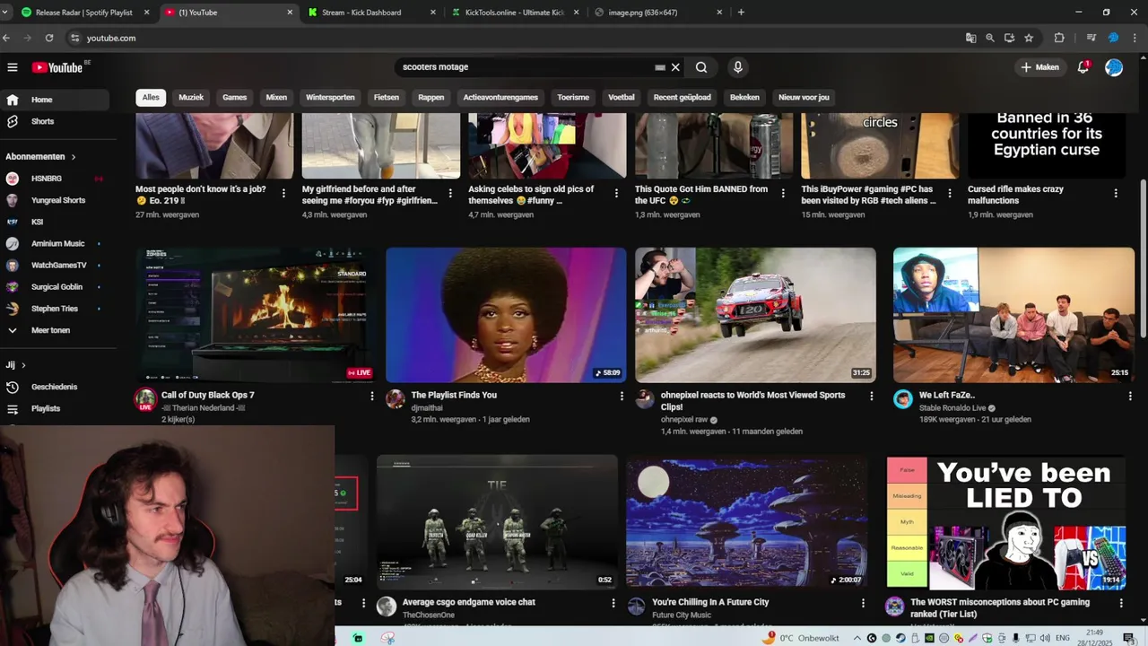Open a new browser tab
The width and height of the screenshot is (1148, 646).
tap(741, 13)
